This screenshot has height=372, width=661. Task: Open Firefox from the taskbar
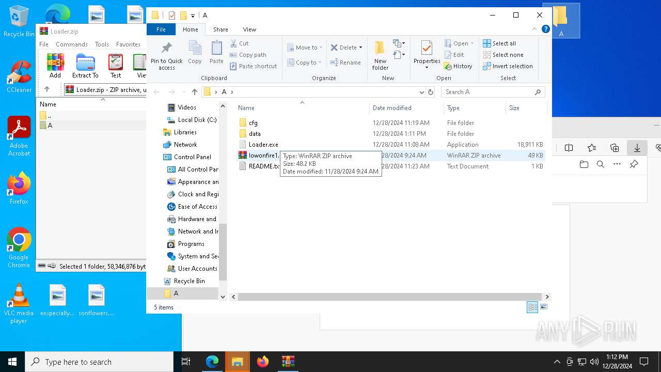263,362
